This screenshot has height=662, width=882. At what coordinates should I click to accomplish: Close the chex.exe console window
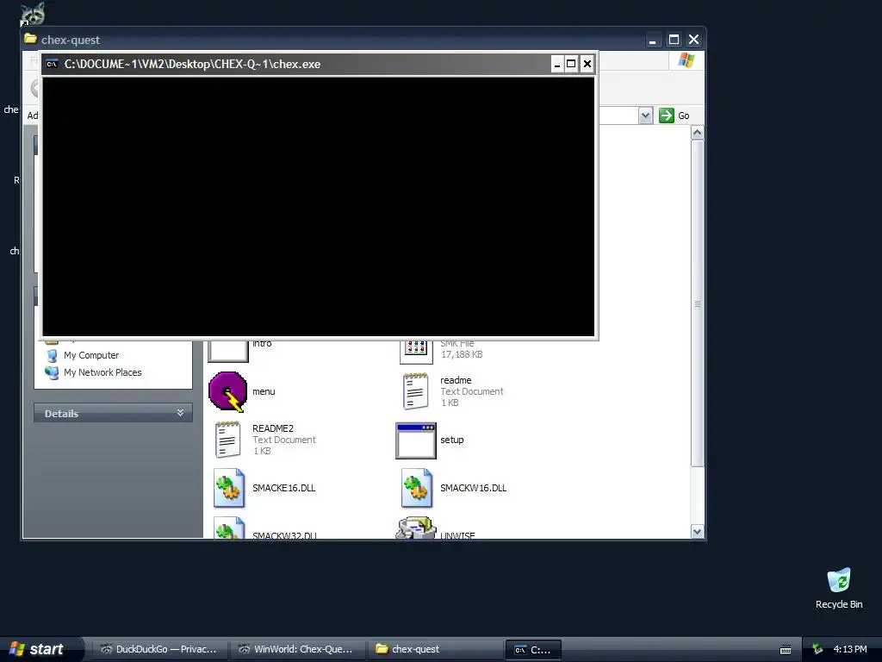tap(587, 64)
